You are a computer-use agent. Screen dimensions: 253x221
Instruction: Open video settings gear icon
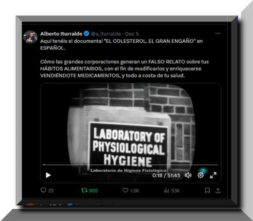(x=201, y=175)
